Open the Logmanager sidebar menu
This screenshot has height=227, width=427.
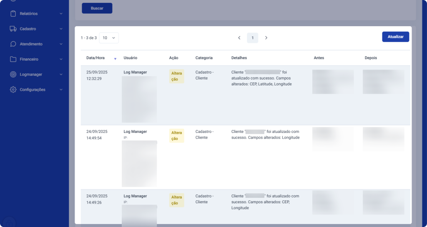[x=31, y=75]
